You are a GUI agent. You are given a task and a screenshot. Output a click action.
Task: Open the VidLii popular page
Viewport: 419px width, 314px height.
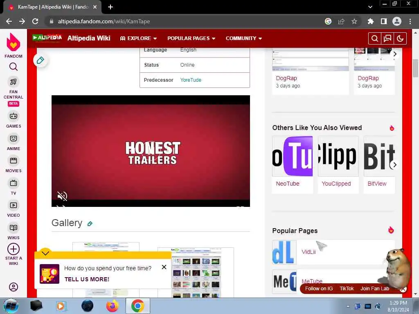tap(309, 252)
